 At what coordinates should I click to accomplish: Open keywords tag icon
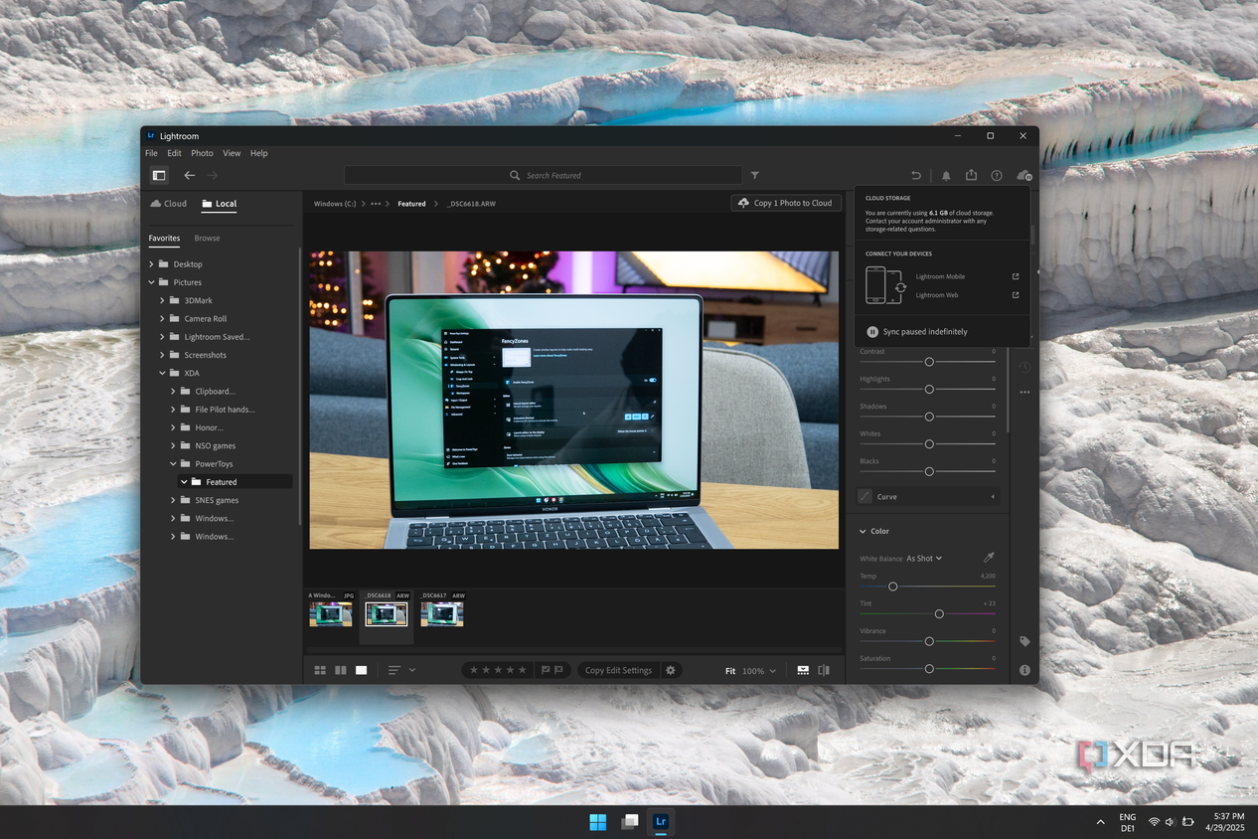click(x=1024, y=641)
